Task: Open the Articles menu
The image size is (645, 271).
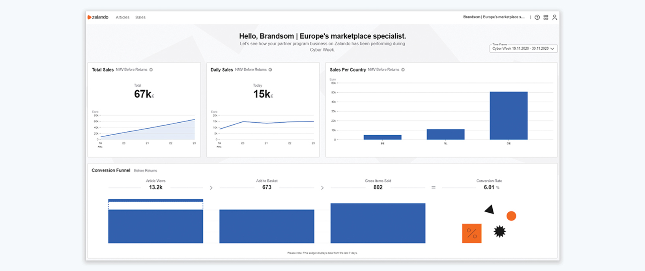Action: pyautogui.click(x=122, y=17)
